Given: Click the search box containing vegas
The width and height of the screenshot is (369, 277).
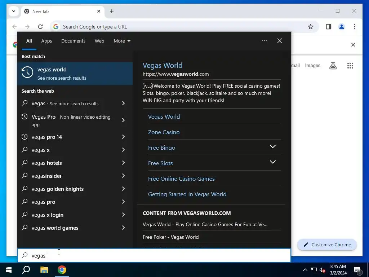Looking at the screenshot, I should [x=154, y=255].
